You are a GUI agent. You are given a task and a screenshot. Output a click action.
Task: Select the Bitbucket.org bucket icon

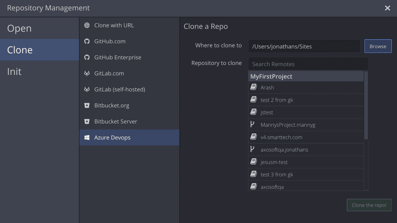coord(87,105)
